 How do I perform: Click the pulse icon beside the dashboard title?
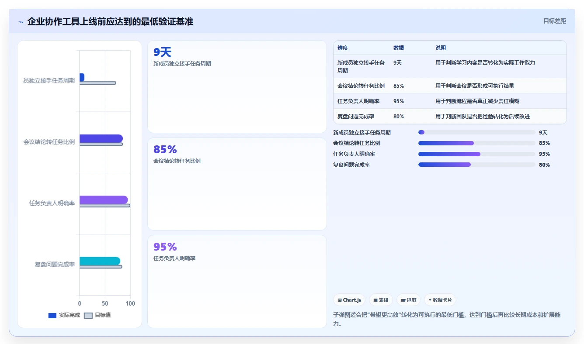(x=21, y=22)
